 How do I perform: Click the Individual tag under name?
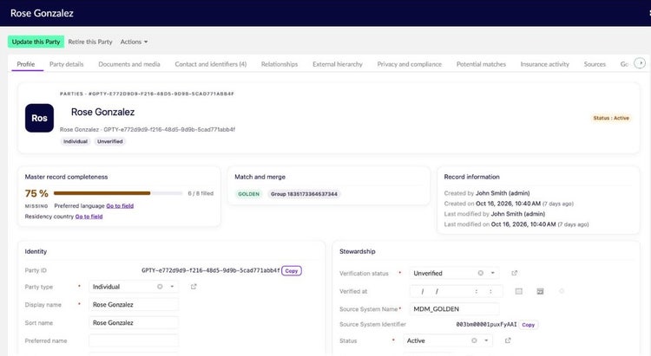(x=76, y=141)
